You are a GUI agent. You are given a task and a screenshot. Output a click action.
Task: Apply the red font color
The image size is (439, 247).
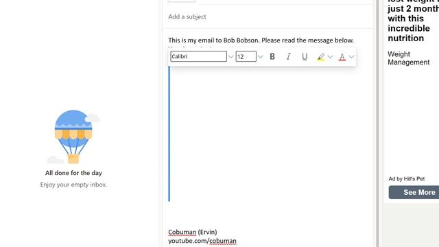click(x=342, y=57)
